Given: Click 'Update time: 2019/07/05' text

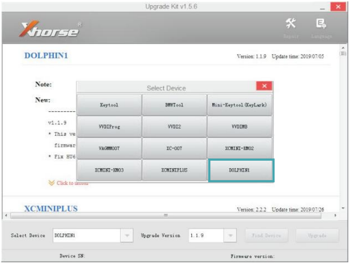Looking at the screenshot, I should point(298,57).
